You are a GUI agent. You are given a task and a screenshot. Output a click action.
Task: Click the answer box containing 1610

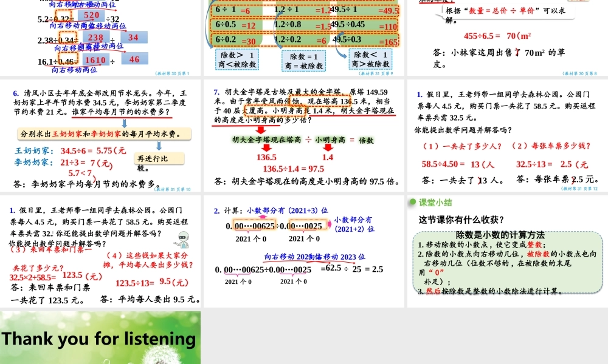[95, 60]
